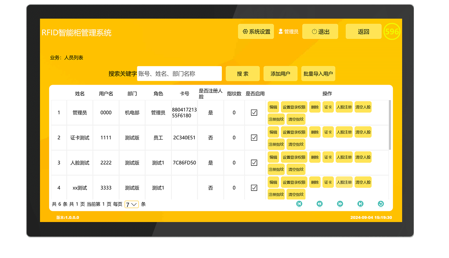Open 系统设置 with the gear icon

(x=256, y=31)
